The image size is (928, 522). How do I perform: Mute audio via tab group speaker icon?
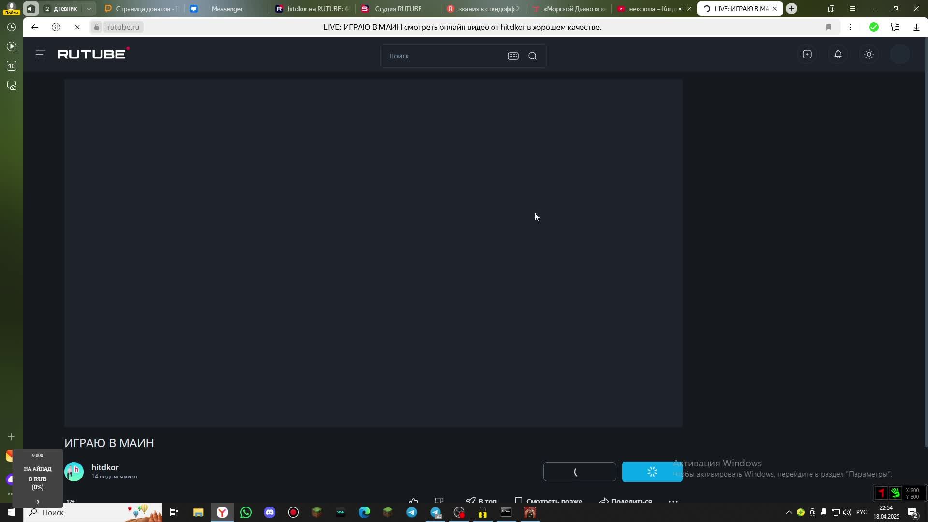[x=31, y=9]
